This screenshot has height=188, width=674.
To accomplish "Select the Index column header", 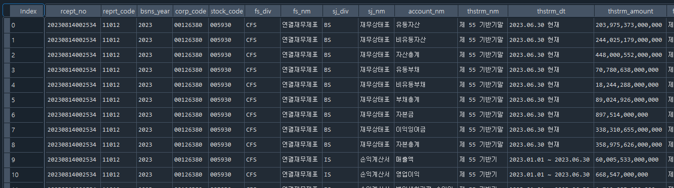I will tap(28, 11).
